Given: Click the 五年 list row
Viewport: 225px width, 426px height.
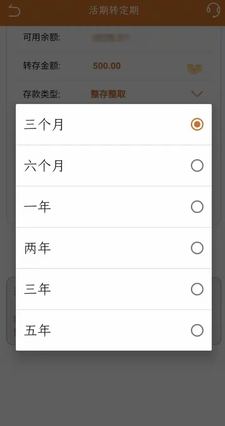Looking at the screenshot, I should [114, 330].
